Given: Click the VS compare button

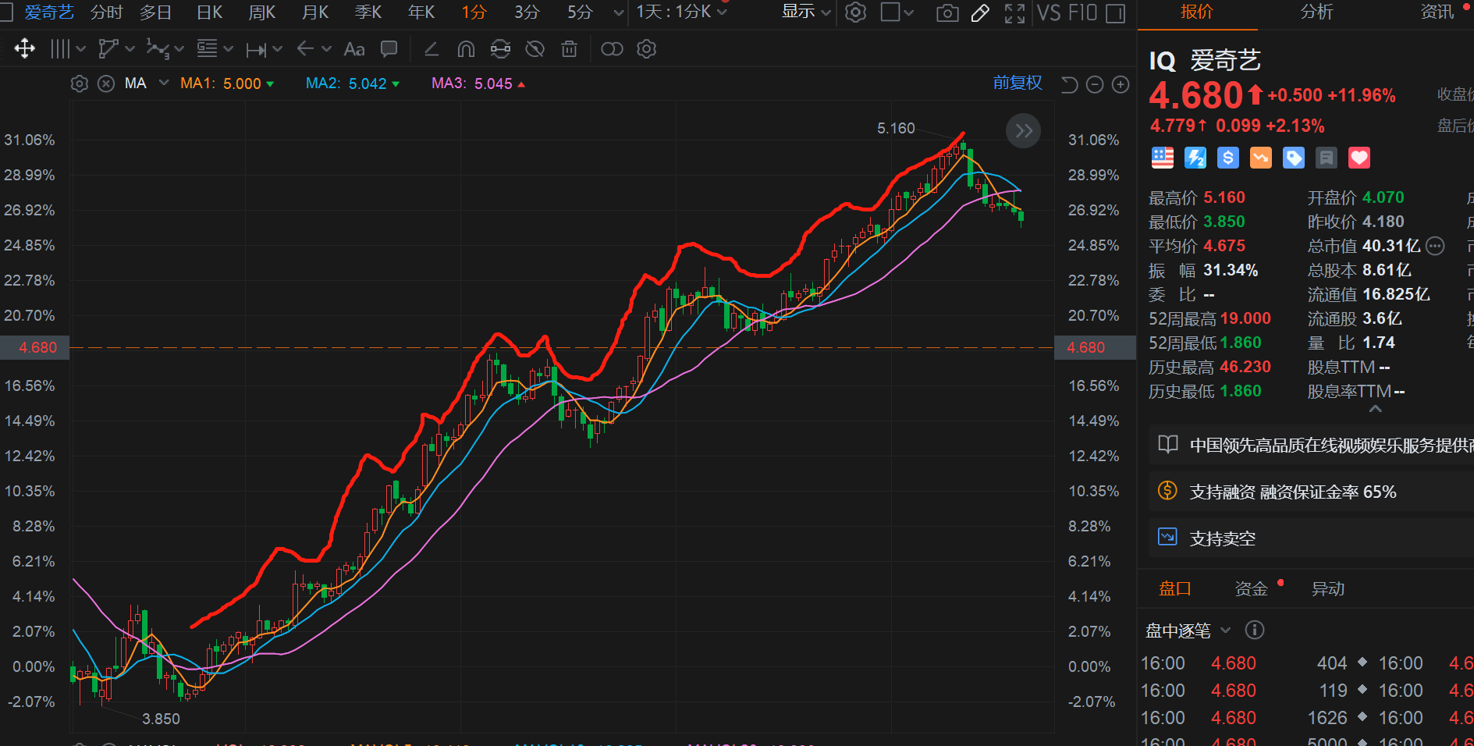Looking at the screenshot, I should [x=1049, y=13].
